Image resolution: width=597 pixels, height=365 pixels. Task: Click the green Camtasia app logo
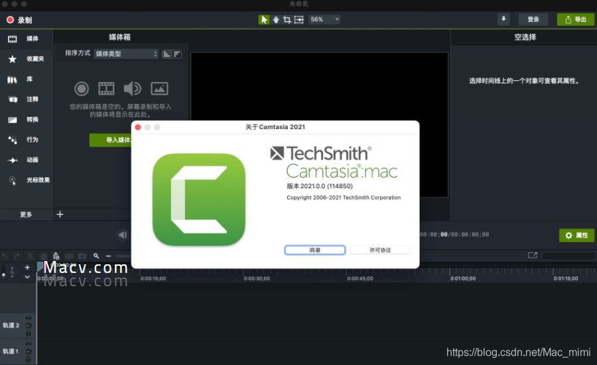point(199,199)
